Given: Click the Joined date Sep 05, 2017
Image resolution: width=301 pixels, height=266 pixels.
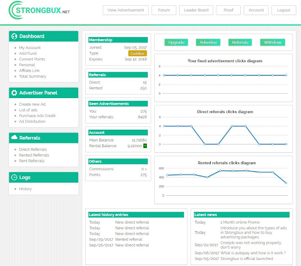Looking at the screenshot, I should (135, 47).
